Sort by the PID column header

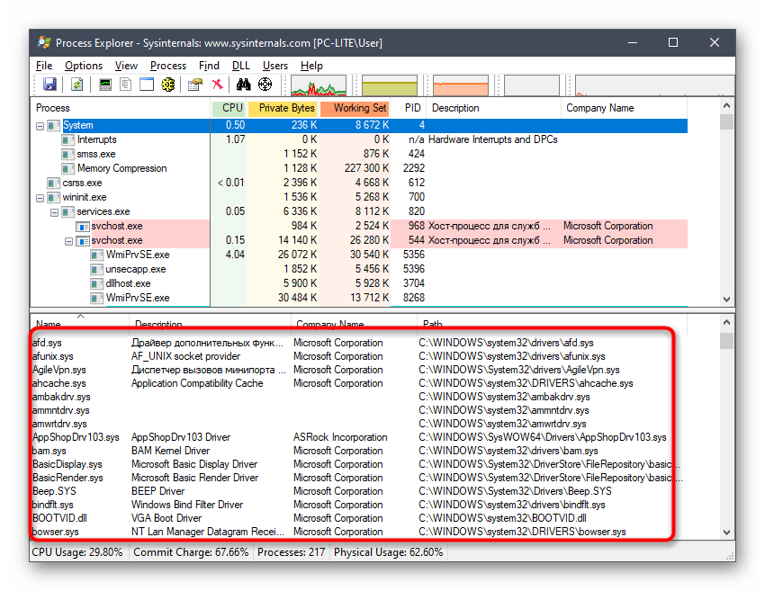tap(409, 108)
